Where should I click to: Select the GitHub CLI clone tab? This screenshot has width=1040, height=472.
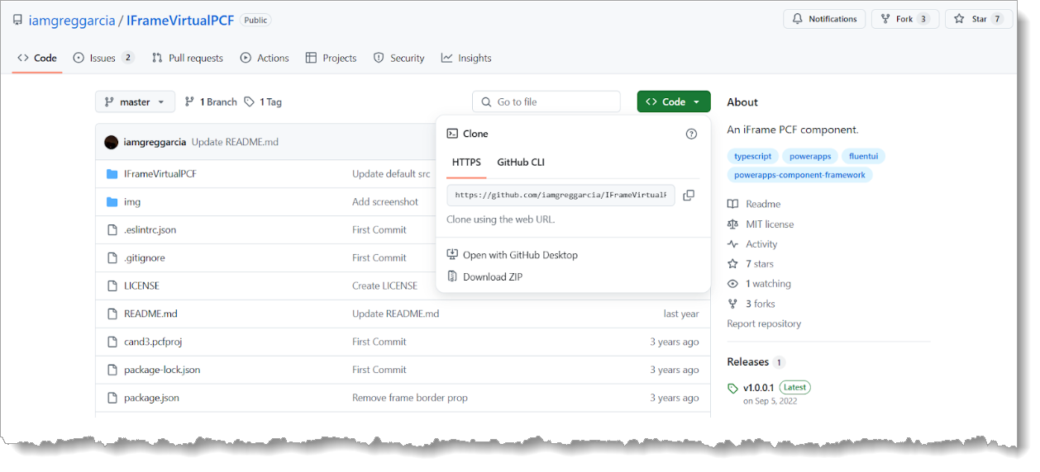point(521,163)
